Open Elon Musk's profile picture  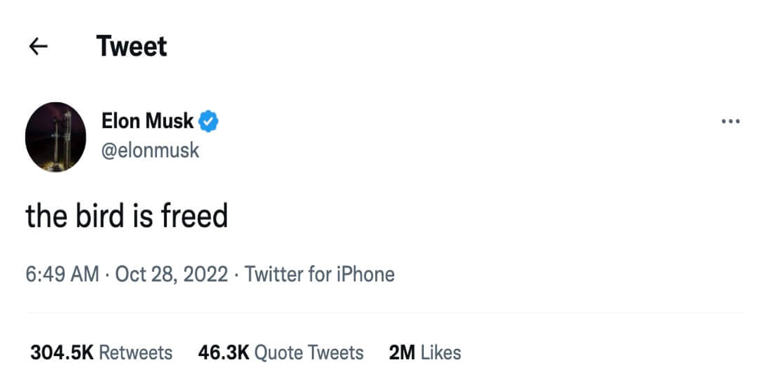(55, 137)
